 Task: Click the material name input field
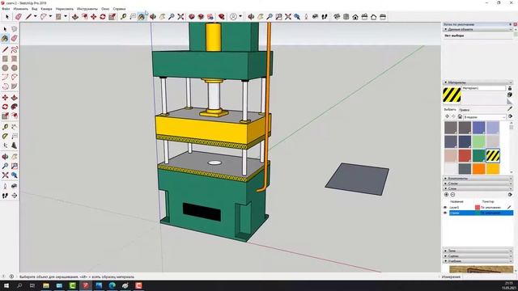[x=483, y=88]
